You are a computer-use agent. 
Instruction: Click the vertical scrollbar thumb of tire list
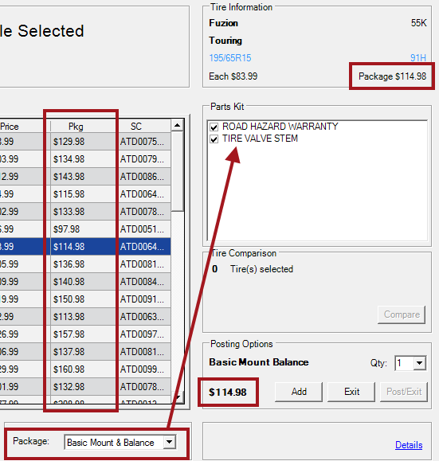(x=177, y=171)
